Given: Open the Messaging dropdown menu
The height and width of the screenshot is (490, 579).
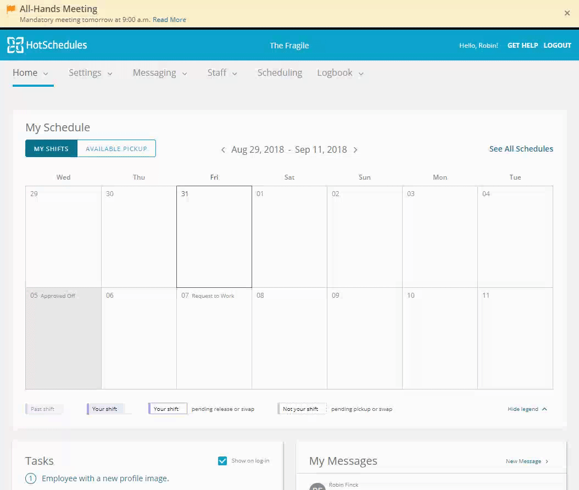Looking at the screenshot, I should coord(160,73).
